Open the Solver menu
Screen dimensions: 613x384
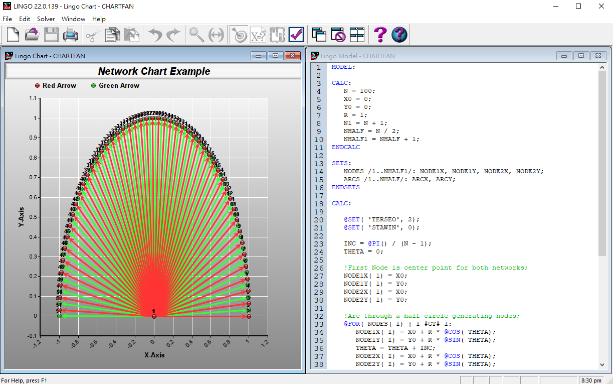(46, 19)
